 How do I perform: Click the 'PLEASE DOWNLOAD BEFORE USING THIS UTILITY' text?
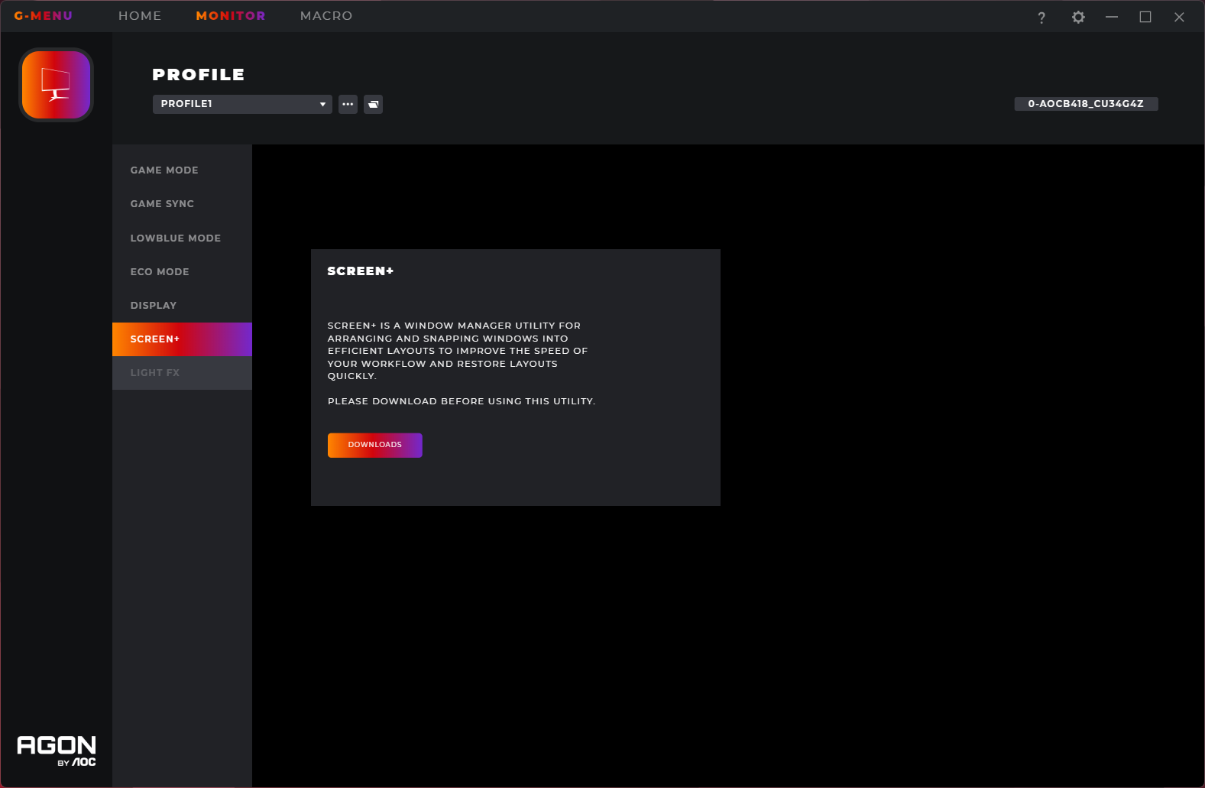point(462,401)
